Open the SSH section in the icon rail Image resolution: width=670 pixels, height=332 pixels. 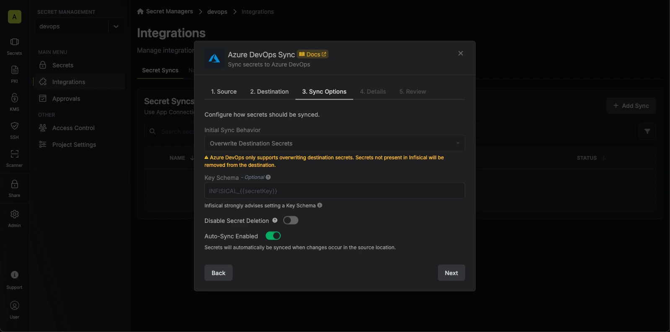click(14, 130)
